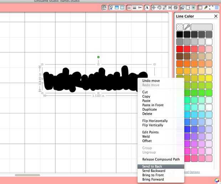Pick the white swatch in gray row
The width and height of the screenshot is (221, 184).
click(x=209, y=42)
